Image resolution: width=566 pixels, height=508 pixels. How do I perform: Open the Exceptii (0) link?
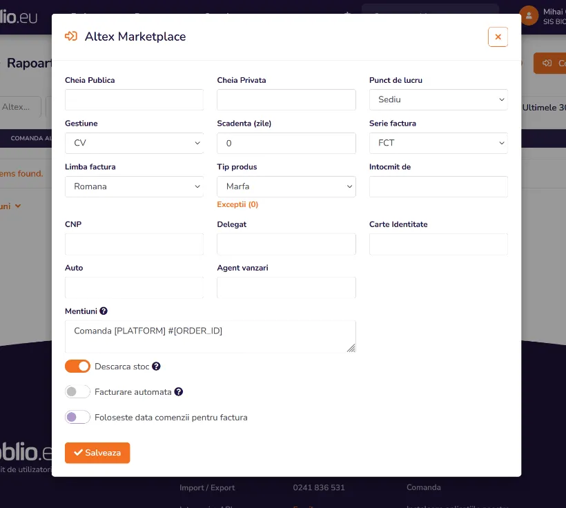(x=237, y=205)
